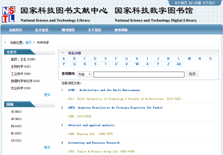
Task: Click 首页 breadcrumb link
Action: click(x=28, y=43)
